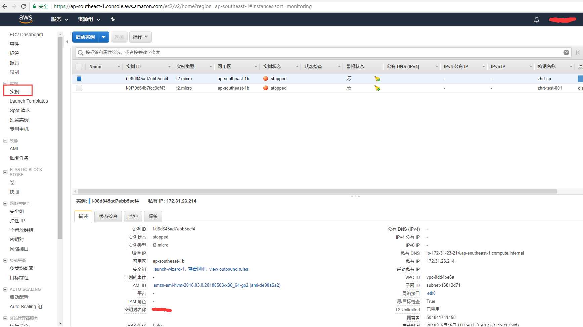Click the 密钥名称 column header

(547, 67)
